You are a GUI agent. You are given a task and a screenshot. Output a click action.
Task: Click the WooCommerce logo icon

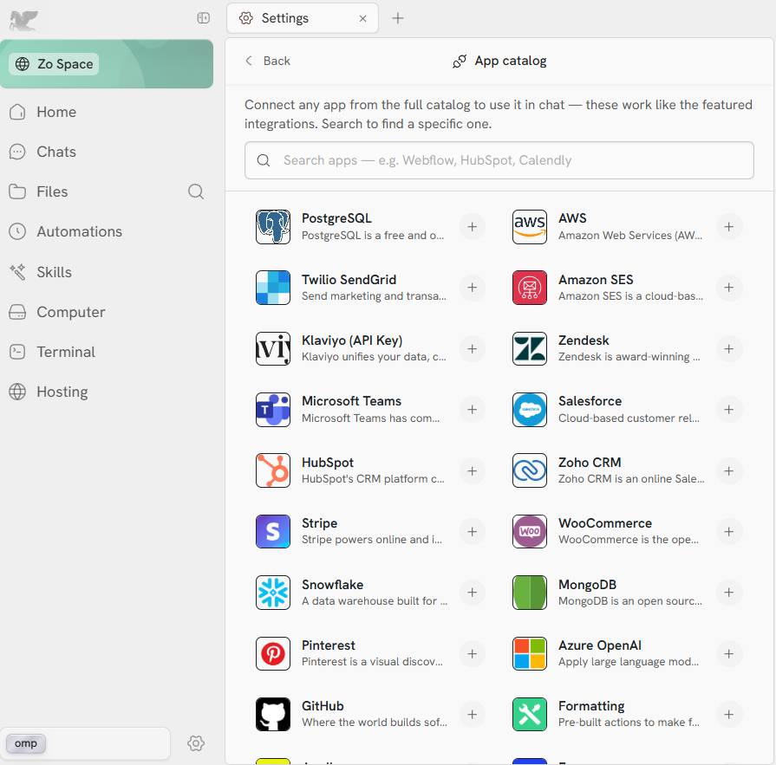point(530,532)
